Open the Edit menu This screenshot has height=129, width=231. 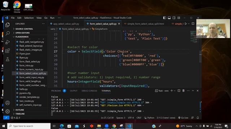point(19,18)
